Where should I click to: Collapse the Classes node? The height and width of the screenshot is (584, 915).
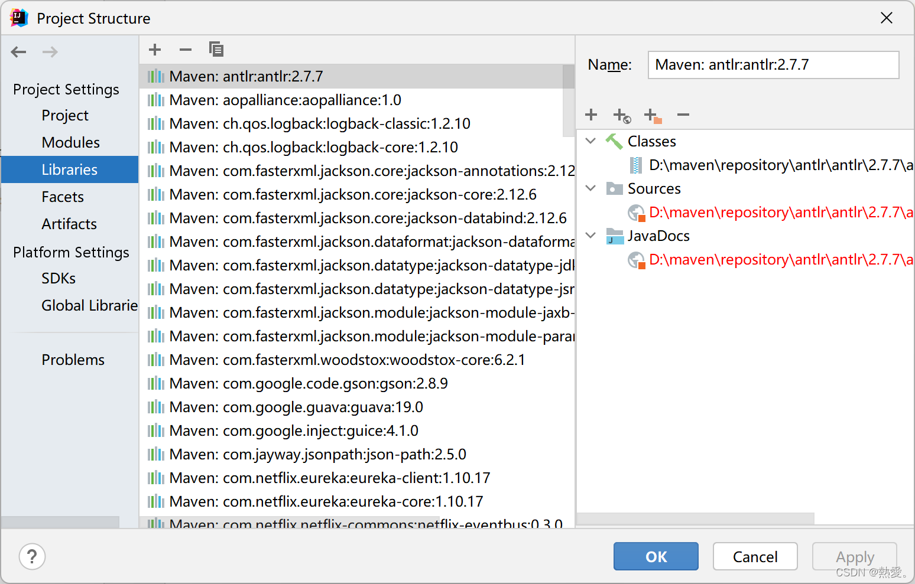click(x=590, y=141)
